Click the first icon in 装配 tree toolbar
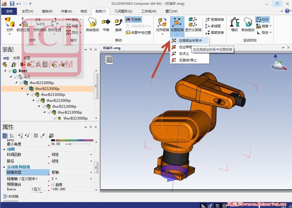The width and height of the screenshot is (292, 208). [5, 65]
